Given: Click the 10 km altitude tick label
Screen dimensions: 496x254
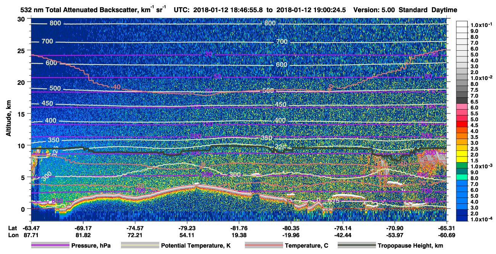Looking at the screenshot, I should 22,145.
